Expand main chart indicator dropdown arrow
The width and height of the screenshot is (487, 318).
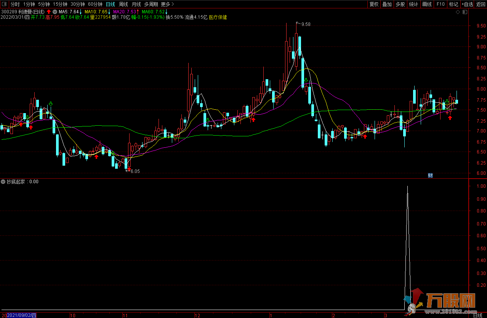[55, 11]
